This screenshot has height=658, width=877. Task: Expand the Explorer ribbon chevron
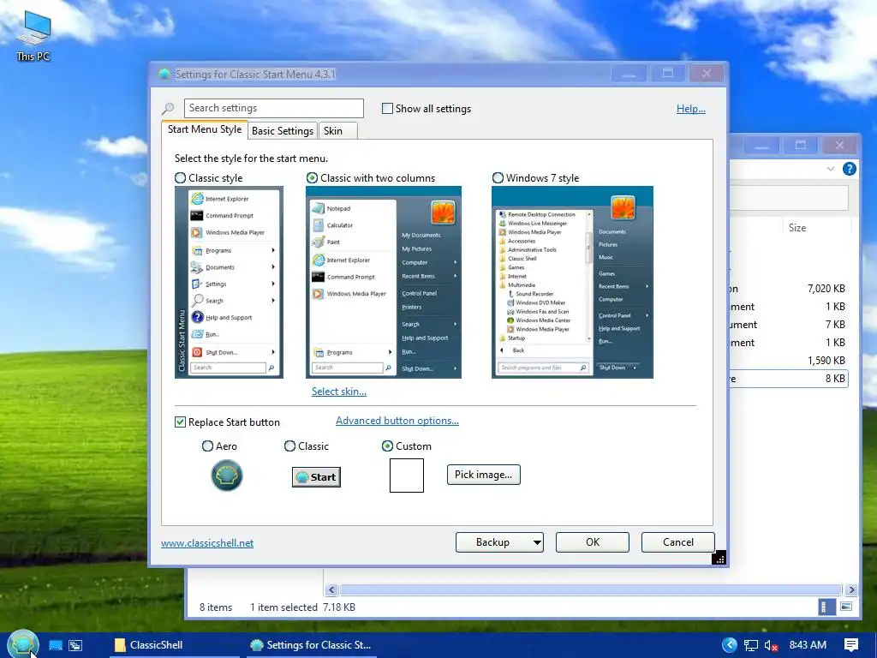tap(831, 169)
